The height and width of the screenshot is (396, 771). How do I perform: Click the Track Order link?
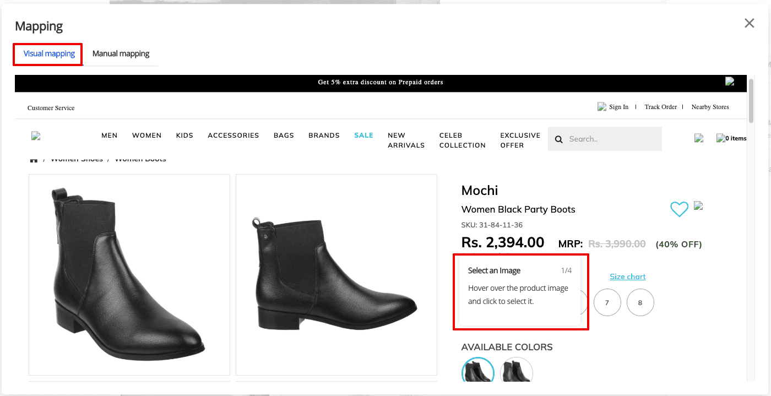coord(661,107)
